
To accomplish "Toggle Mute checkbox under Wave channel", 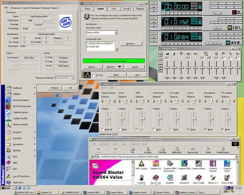I will [120, 129].
